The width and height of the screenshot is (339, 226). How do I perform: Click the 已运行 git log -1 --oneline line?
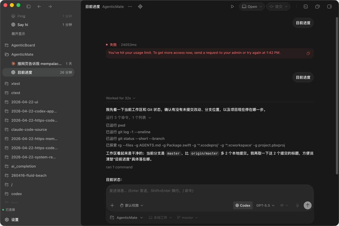coord(128,132)
